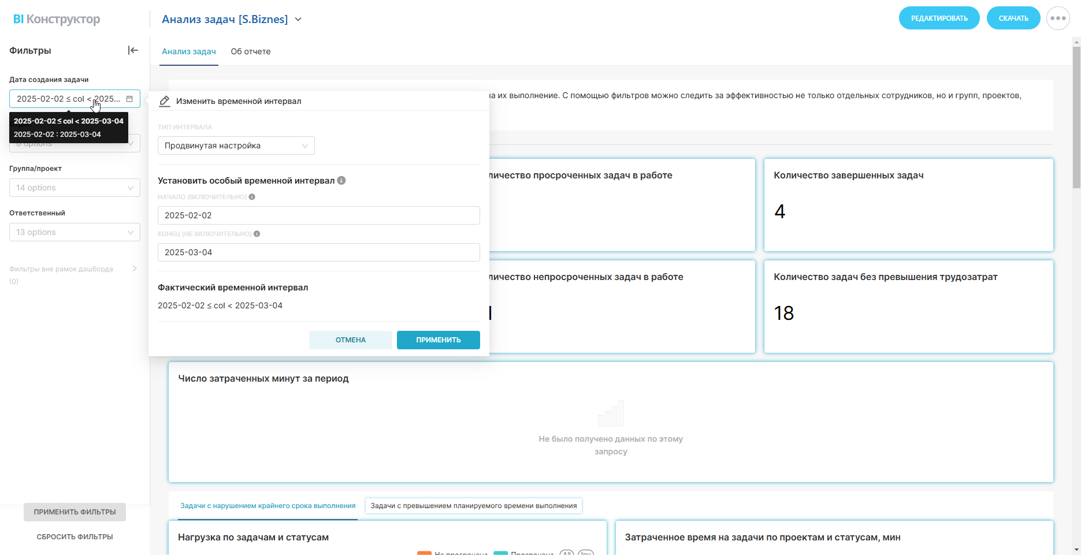Click Дата создания задачи filter field
The height and width of the screenshot is (556, 1081).
75,99
